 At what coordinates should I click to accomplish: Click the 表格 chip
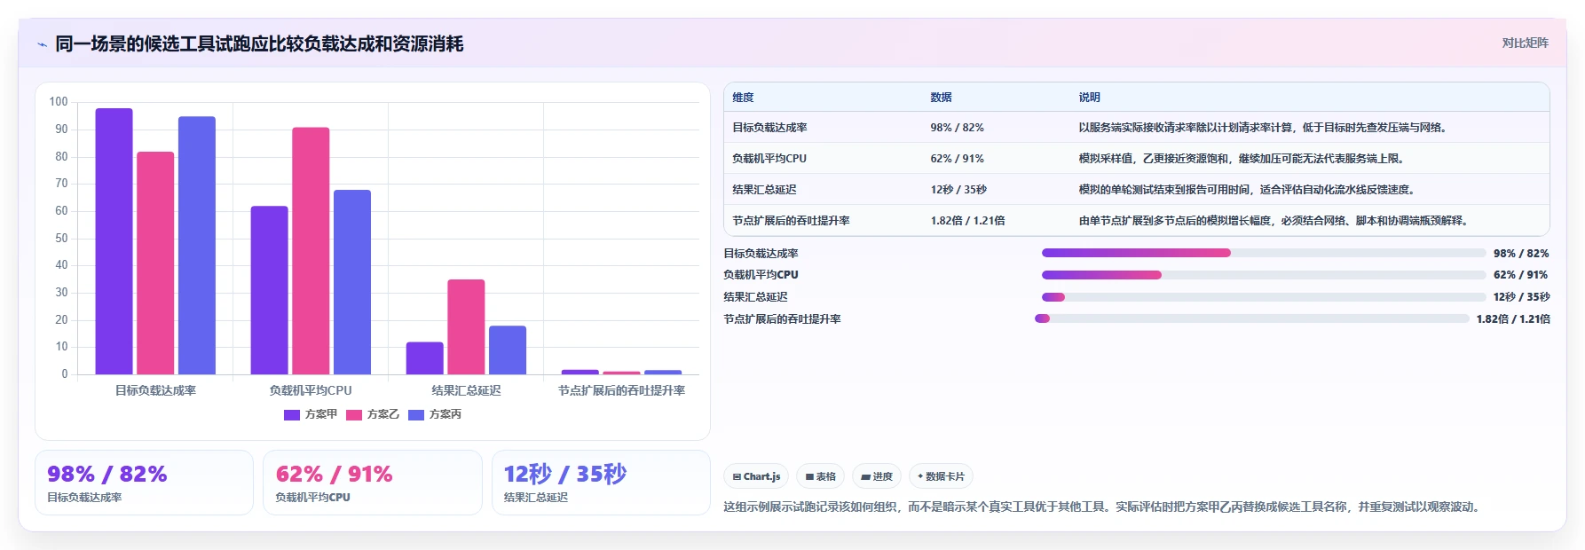(820, 476)
